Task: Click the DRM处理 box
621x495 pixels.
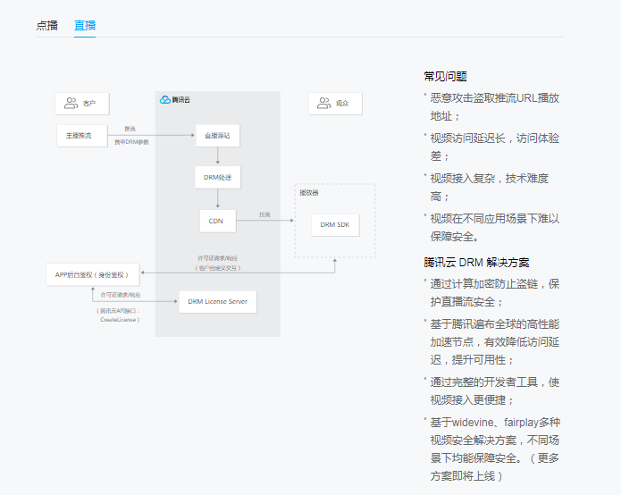Action: (218, 178)
